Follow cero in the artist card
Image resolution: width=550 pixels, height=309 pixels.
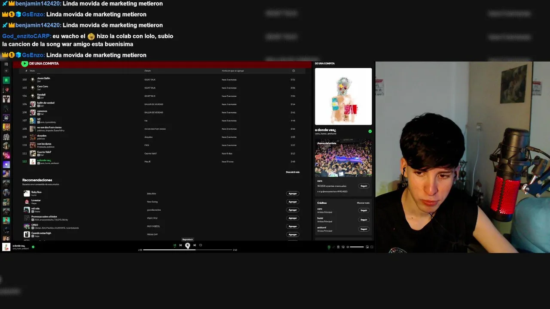pyautogui.click(x=364, y=186)
